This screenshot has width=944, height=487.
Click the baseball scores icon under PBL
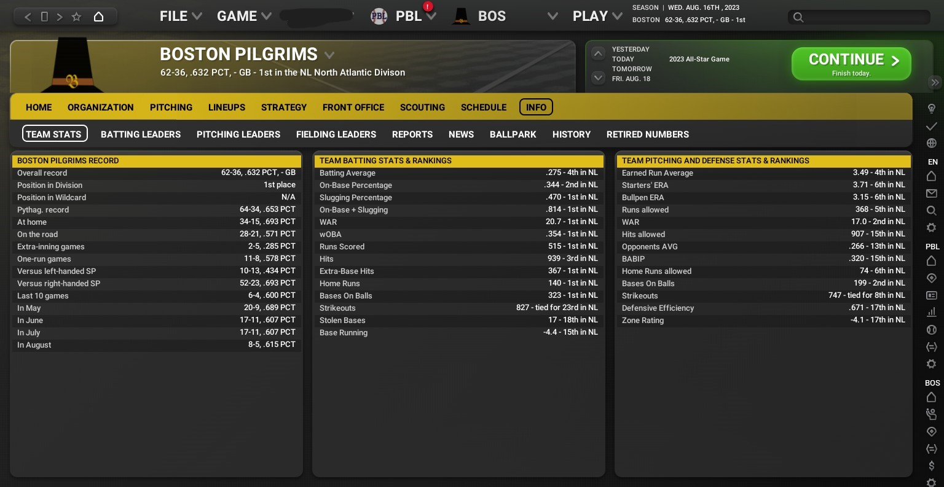pos(932,329)
